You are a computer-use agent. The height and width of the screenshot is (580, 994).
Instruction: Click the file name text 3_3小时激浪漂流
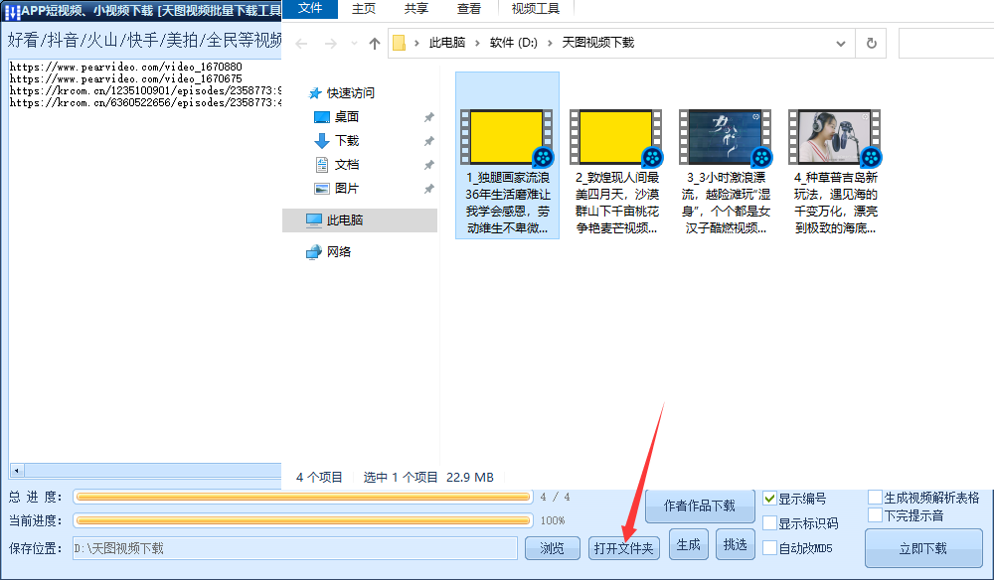click(726, 203)
